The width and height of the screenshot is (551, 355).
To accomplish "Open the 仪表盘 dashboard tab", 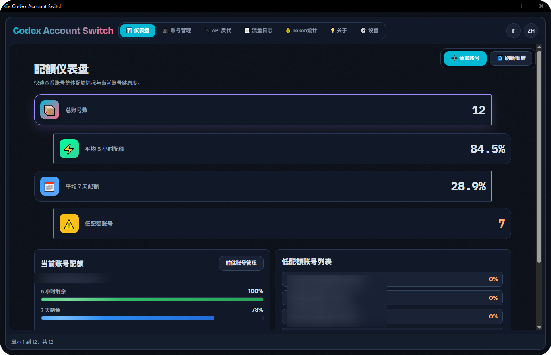I will point(138,31).
